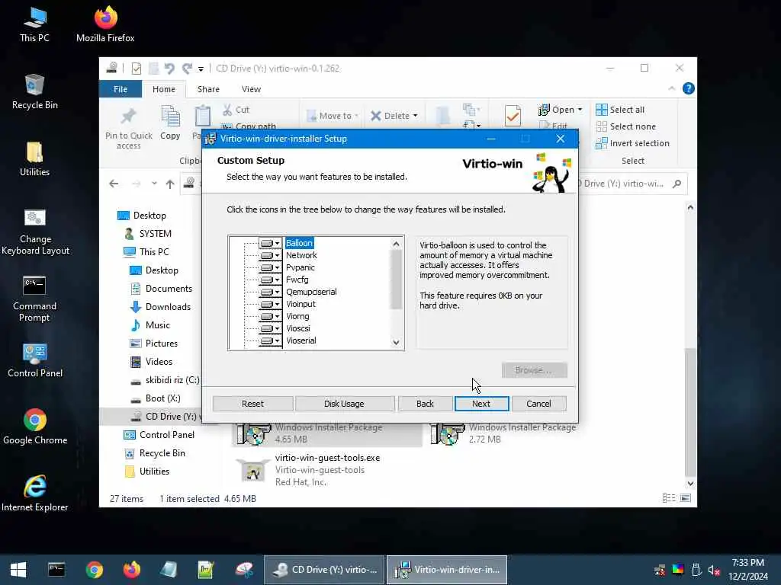Viewport: 781px width, 585px height.
Task: Select the Google Chrome desktop icon
Action: tap(35, 427)
